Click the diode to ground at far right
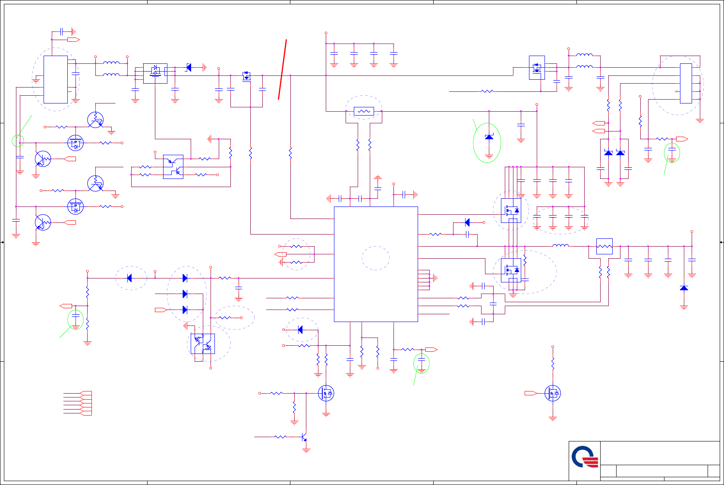Image resolution: width=724 pixels, height=485 pixels. pos(684,288)
